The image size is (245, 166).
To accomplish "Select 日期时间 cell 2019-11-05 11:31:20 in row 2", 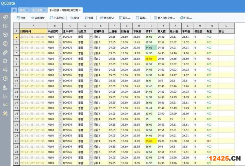I will (33, 37).
